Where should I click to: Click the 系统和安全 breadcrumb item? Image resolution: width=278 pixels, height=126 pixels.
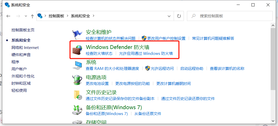click(81, 16)
